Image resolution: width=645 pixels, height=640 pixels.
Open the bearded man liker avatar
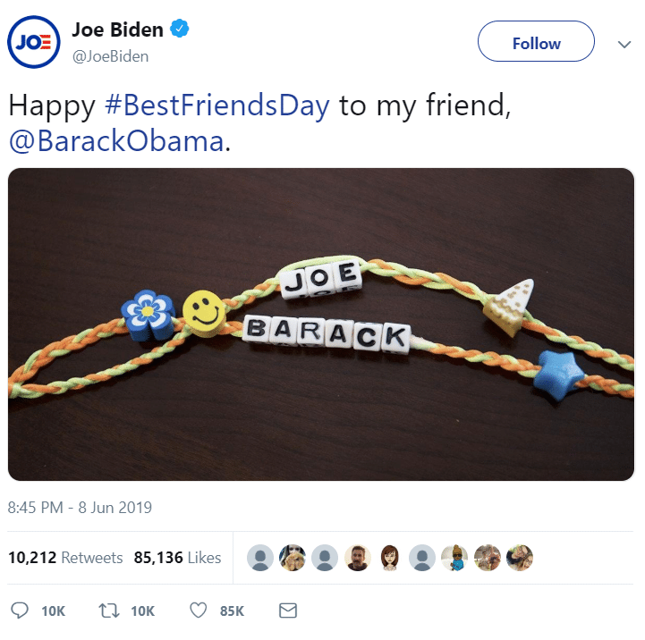pyautogui.click(x=358, y=558)
